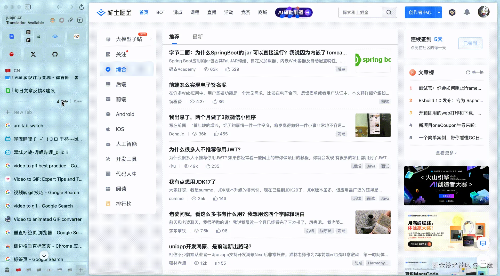
Task: Click the search magnifier icon
Action: [389, 12]
